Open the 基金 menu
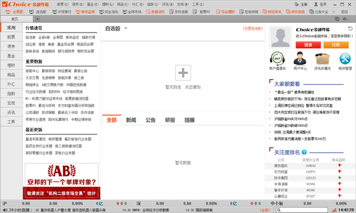This screenshot has height=213, width=356. coord(93,4)
